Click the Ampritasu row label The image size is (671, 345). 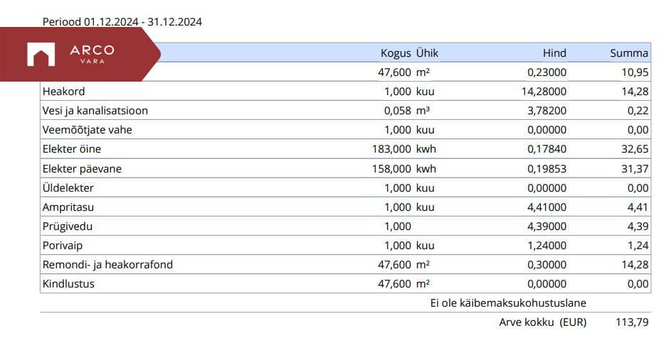point(68,207)
